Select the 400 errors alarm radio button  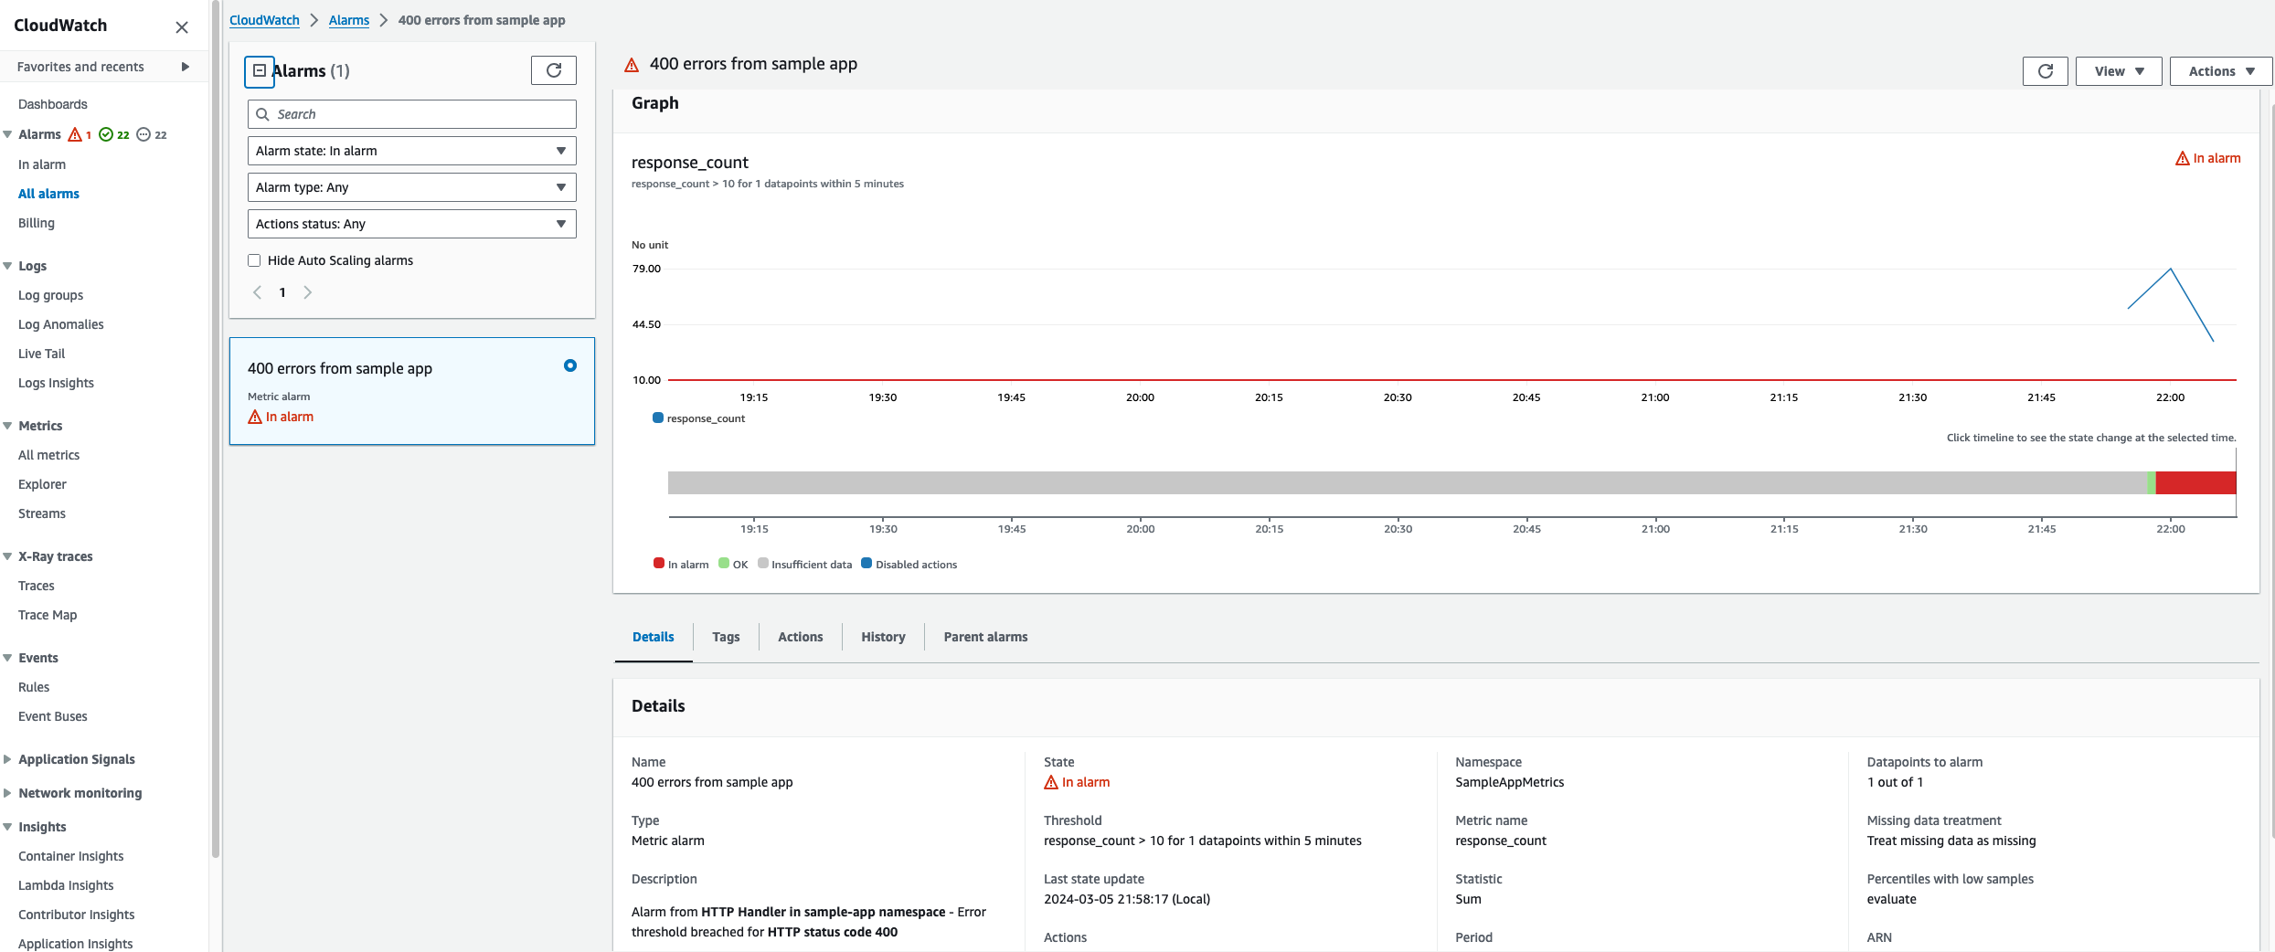(569, 365)
